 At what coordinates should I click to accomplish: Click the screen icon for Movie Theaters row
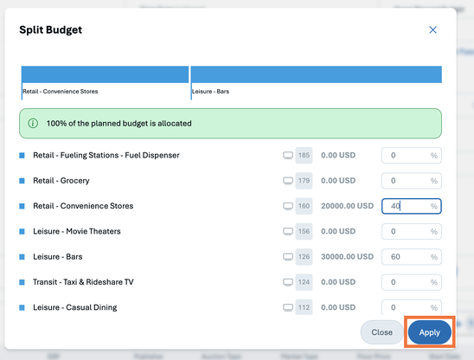(x=288, y=232)
